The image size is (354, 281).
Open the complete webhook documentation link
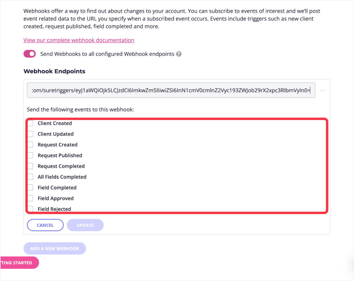pyautogui.click(x=79, y=40)
